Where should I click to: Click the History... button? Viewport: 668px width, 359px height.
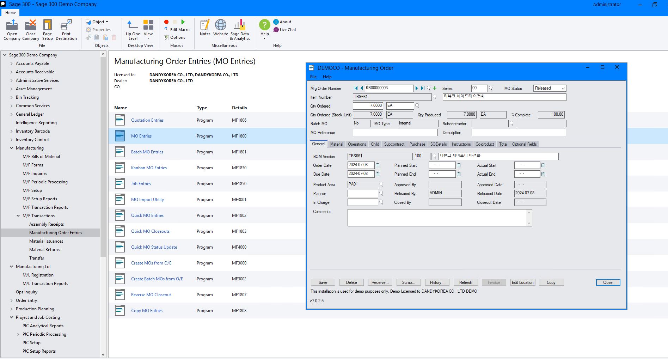[437, 282]
